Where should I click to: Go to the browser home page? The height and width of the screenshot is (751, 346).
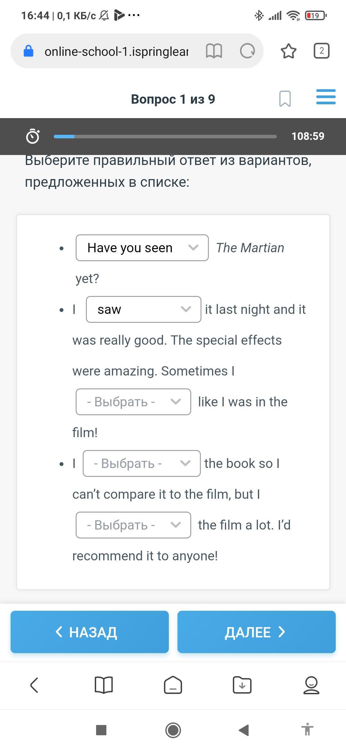point(173,685)
